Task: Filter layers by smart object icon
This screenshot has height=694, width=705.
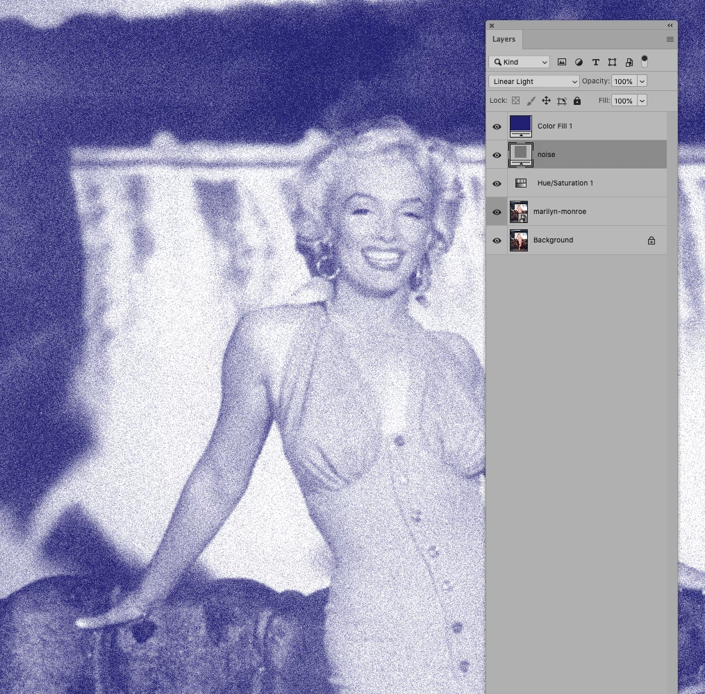Action: 629,62
